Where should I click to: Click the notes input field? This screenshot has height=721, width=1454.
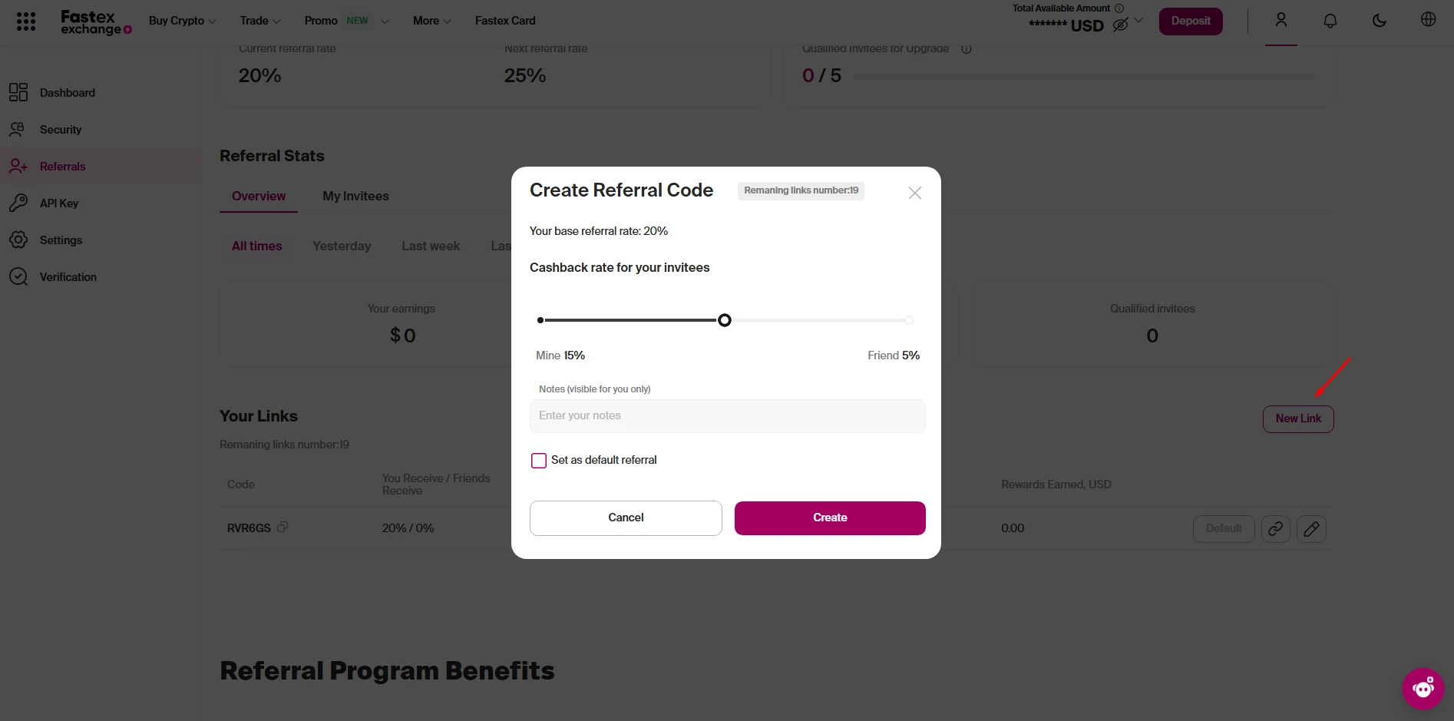pyautogui.click(x=727, y=416)
